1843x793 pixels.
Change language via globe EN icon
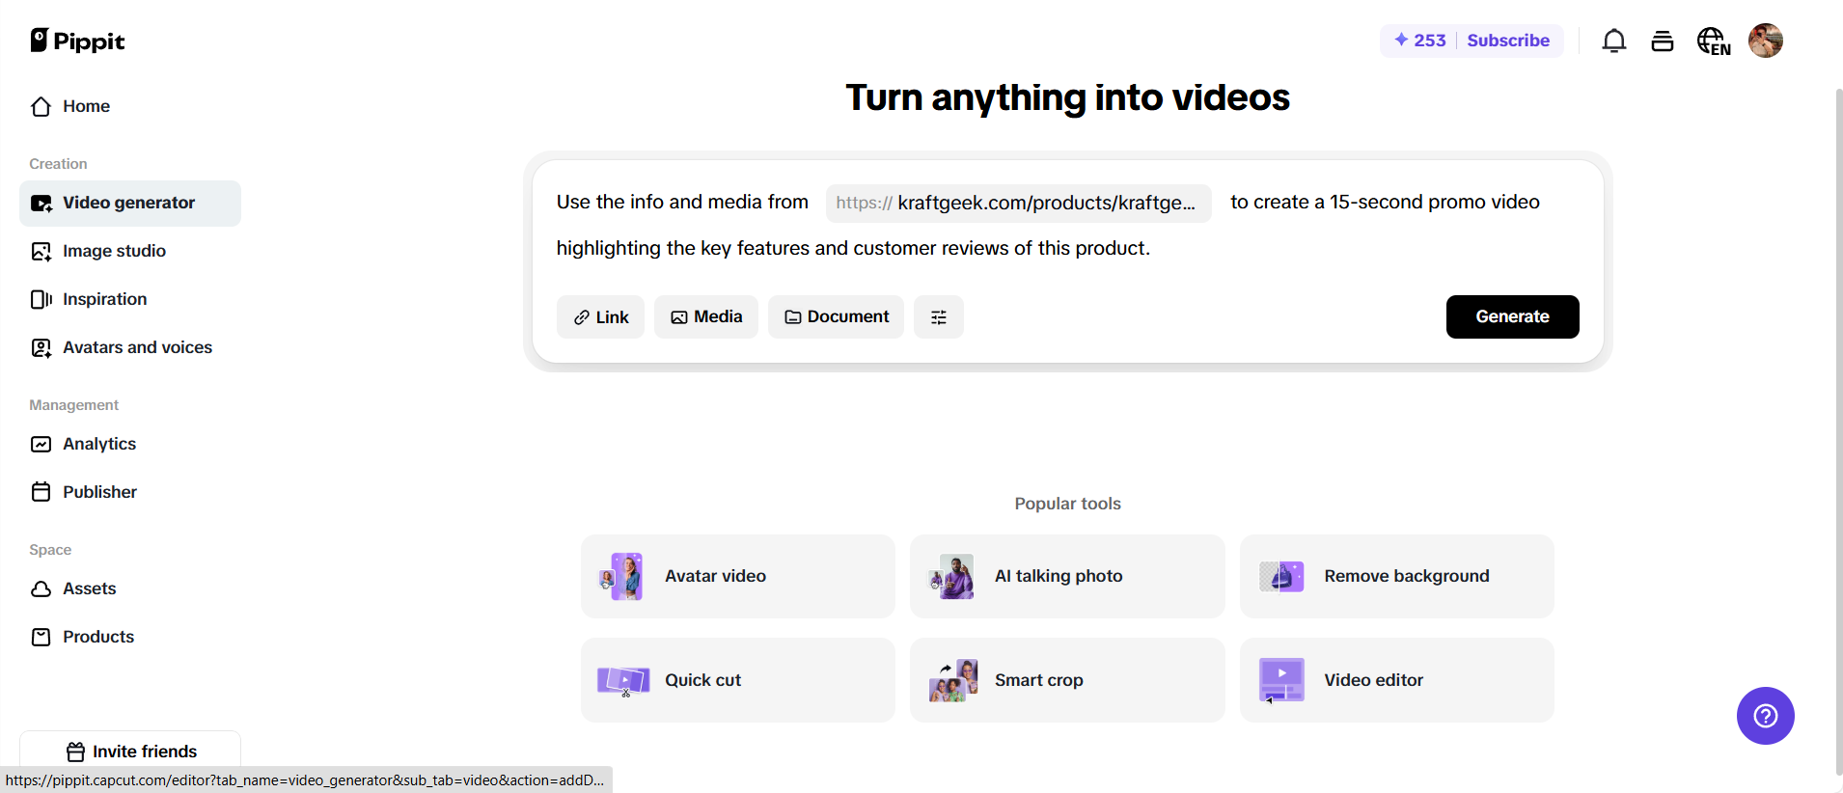(1714, 41)
